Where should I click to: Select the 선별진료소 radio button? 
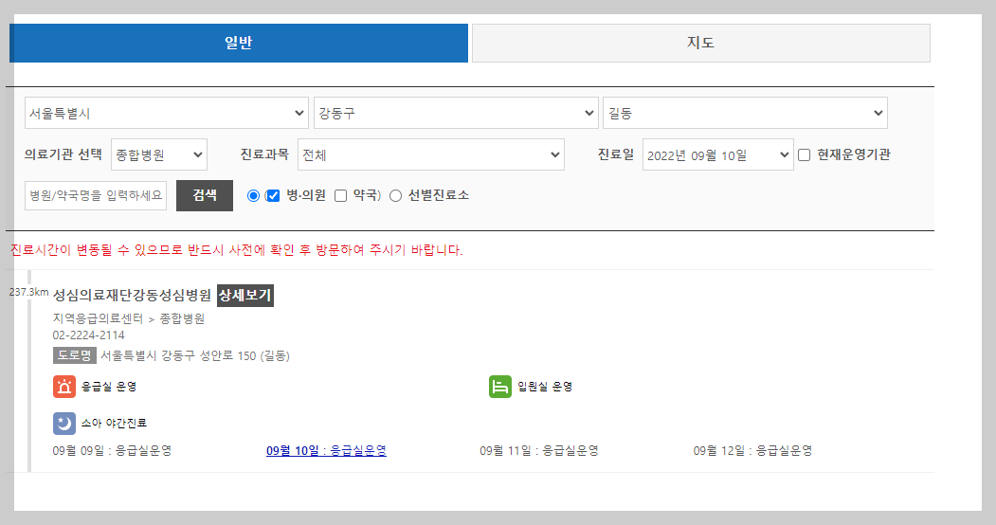[396, 195]
